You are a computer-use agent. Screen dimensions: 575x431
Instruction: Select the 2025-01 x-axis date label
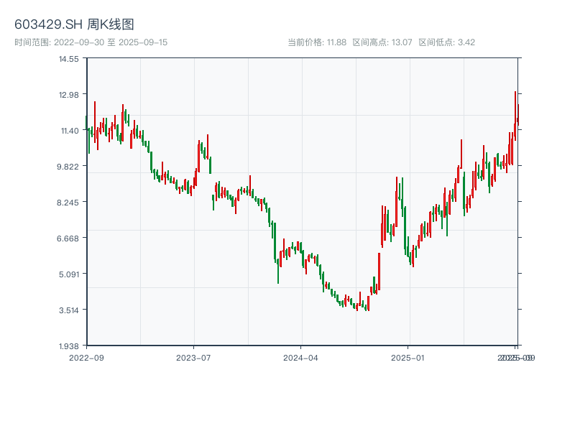[408, 357]
